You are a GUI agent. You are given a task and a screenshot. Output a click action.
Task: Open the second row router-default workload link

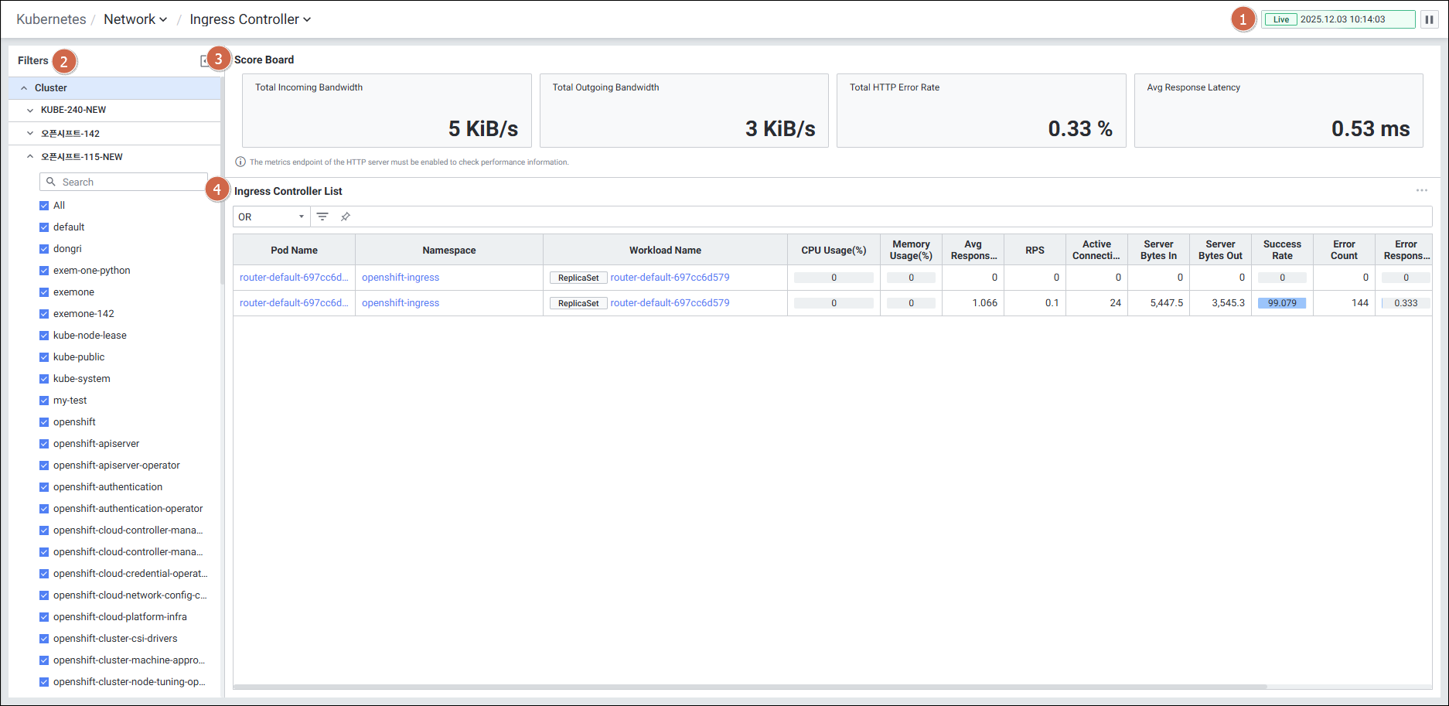point(670,303)
